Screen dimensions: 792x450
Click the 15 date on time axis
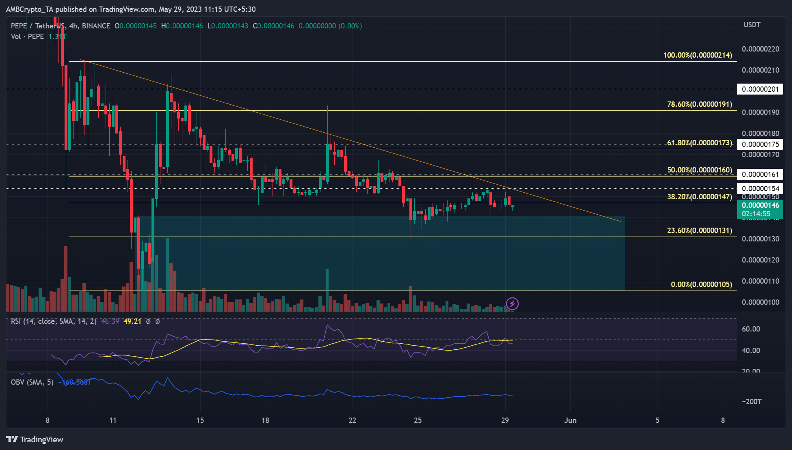tap(200, 420)
